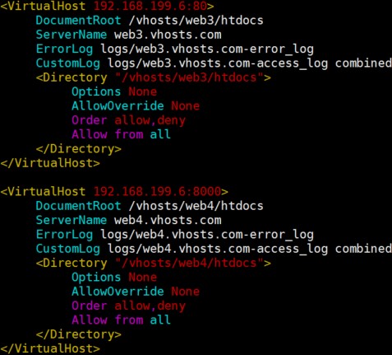Click the ErrorLog keyword in the web3 block

point(64,49)
